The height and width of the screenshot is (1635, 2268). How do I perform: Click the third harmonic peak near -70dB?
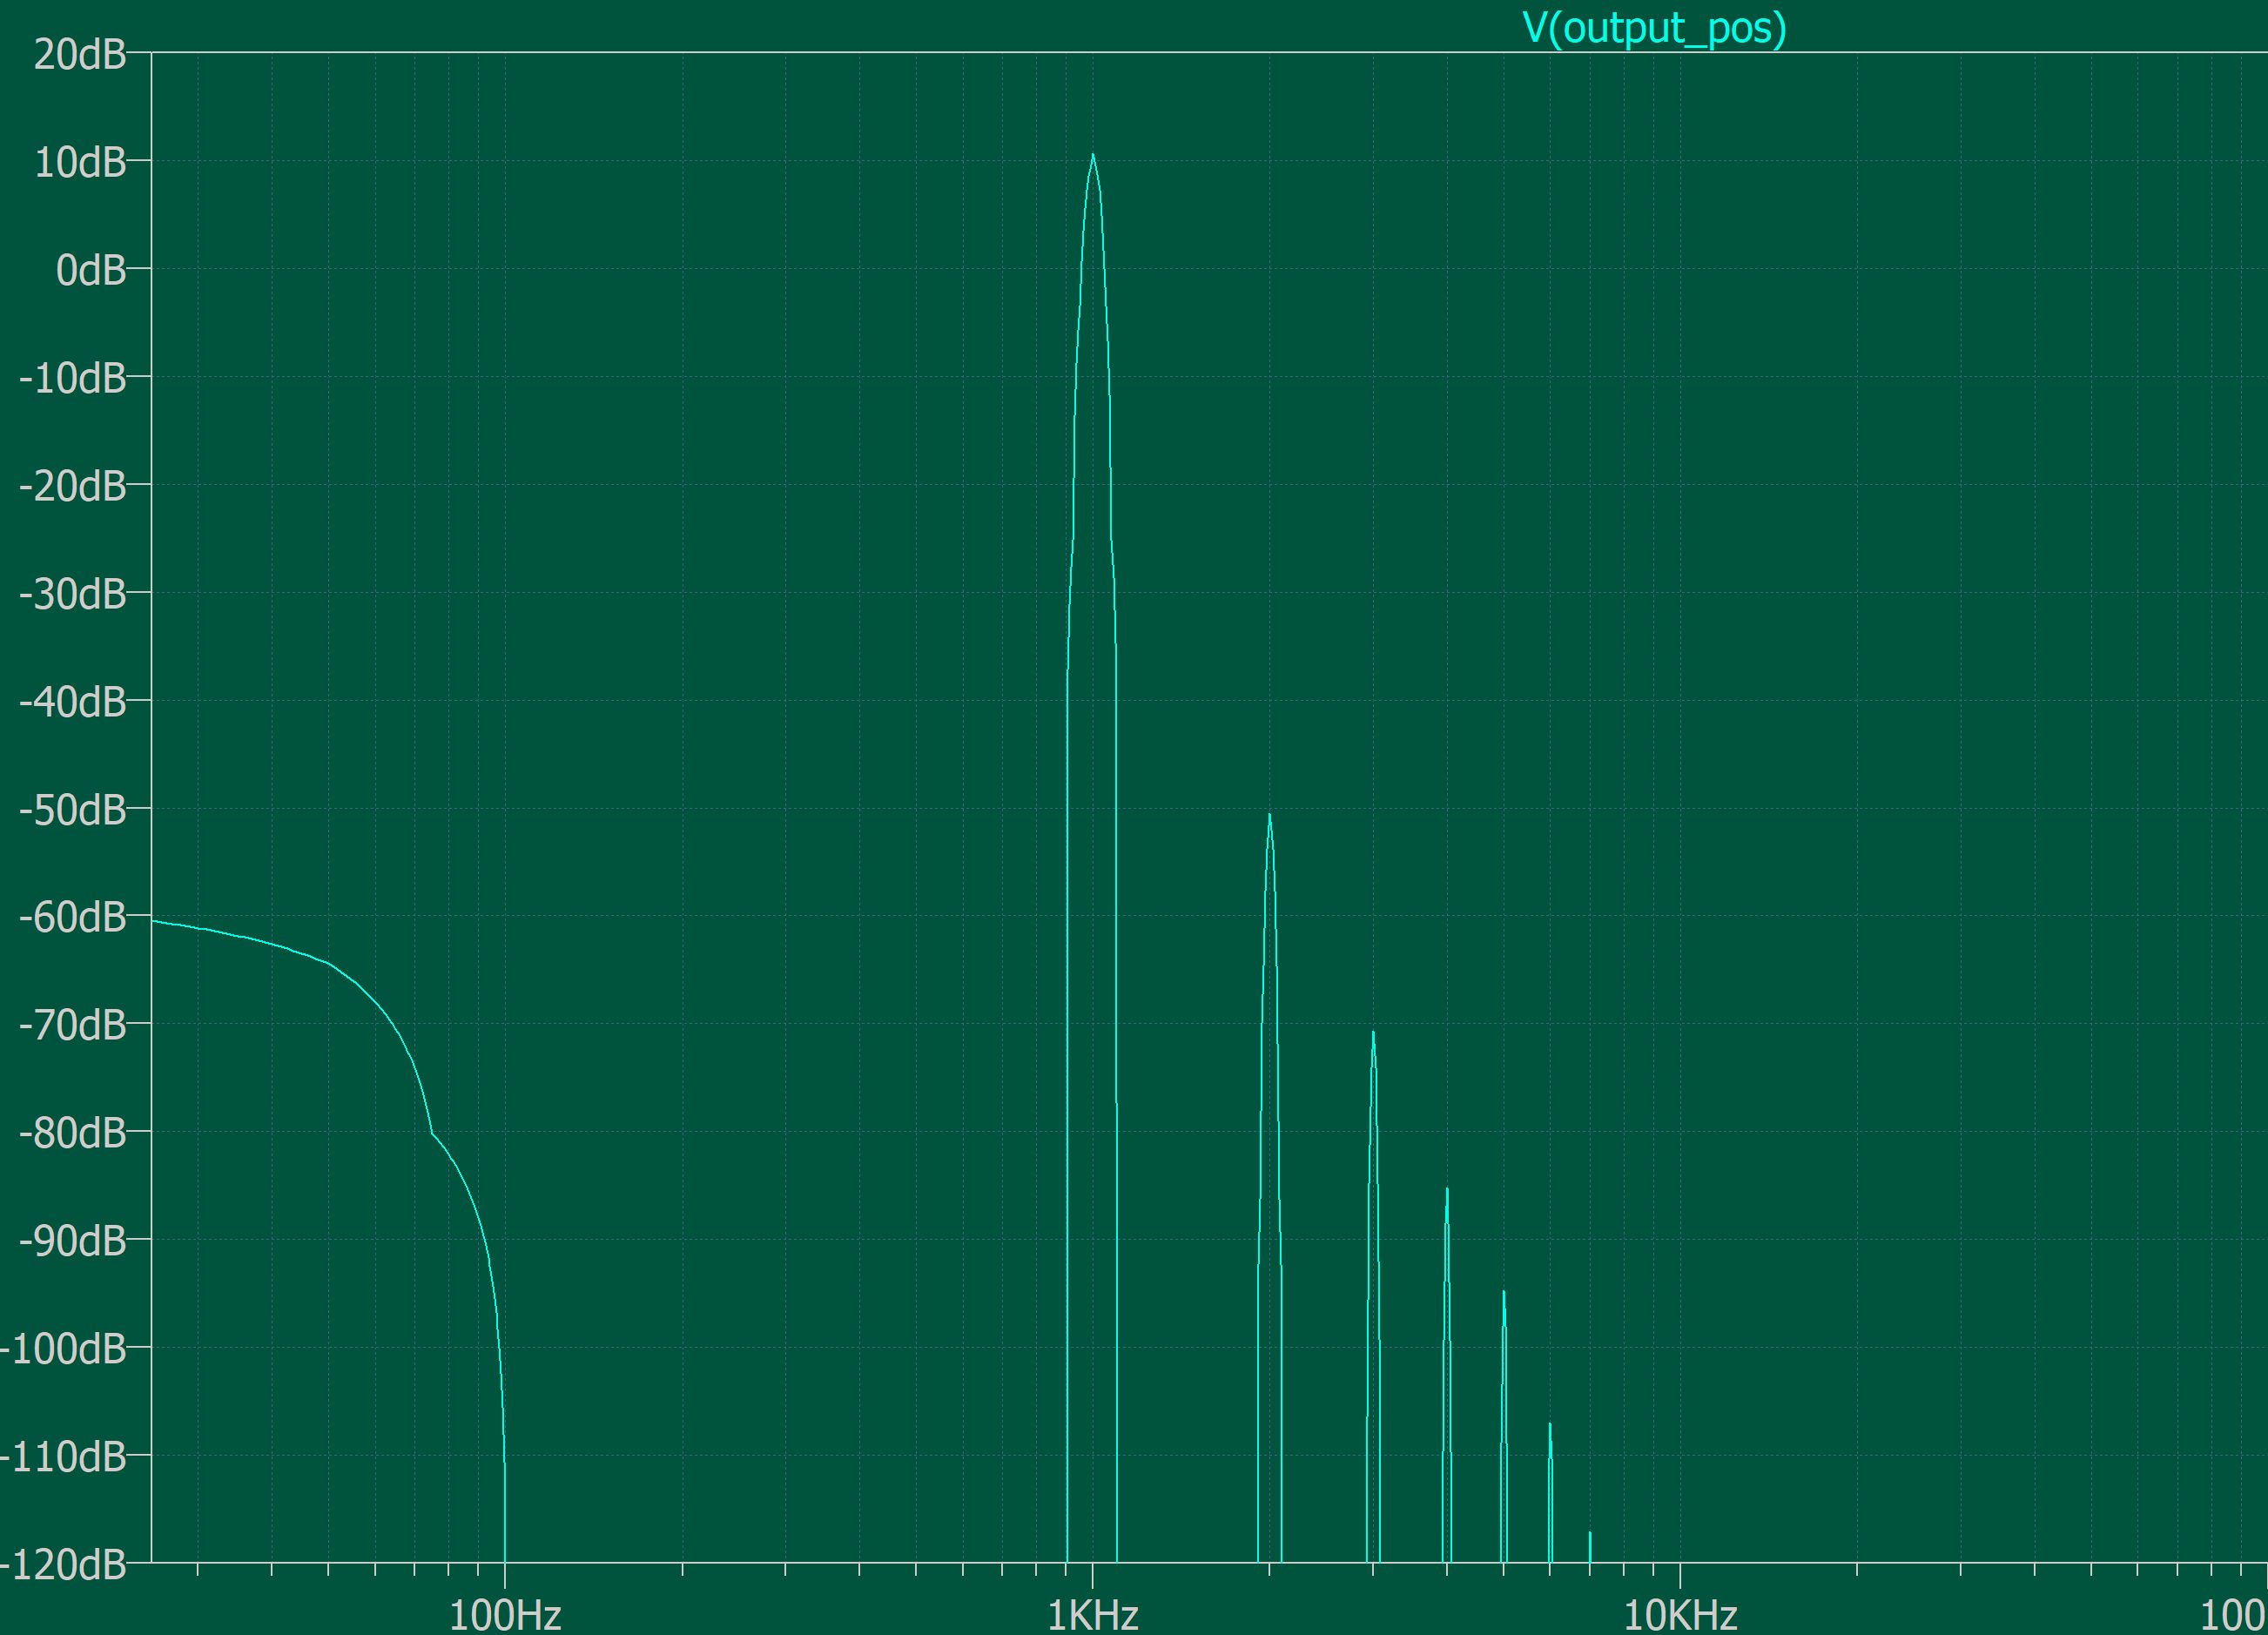(1373, 1032)
